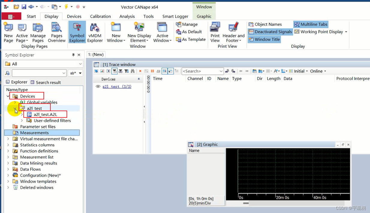This screenshot has height=213, width=370.
Task: Click the Manage window configuration button
Action: click(186, 24)
